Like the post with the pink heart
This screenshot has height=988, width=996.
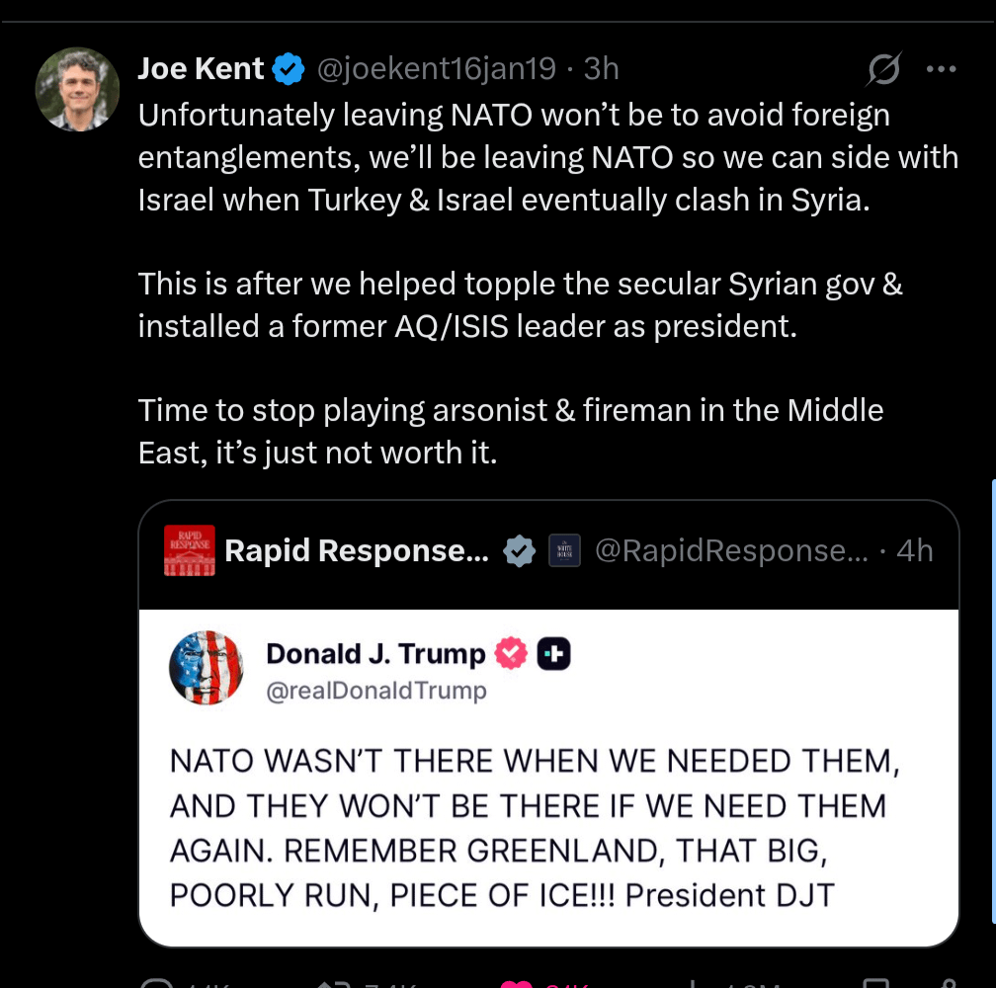[x=516, y=982]
